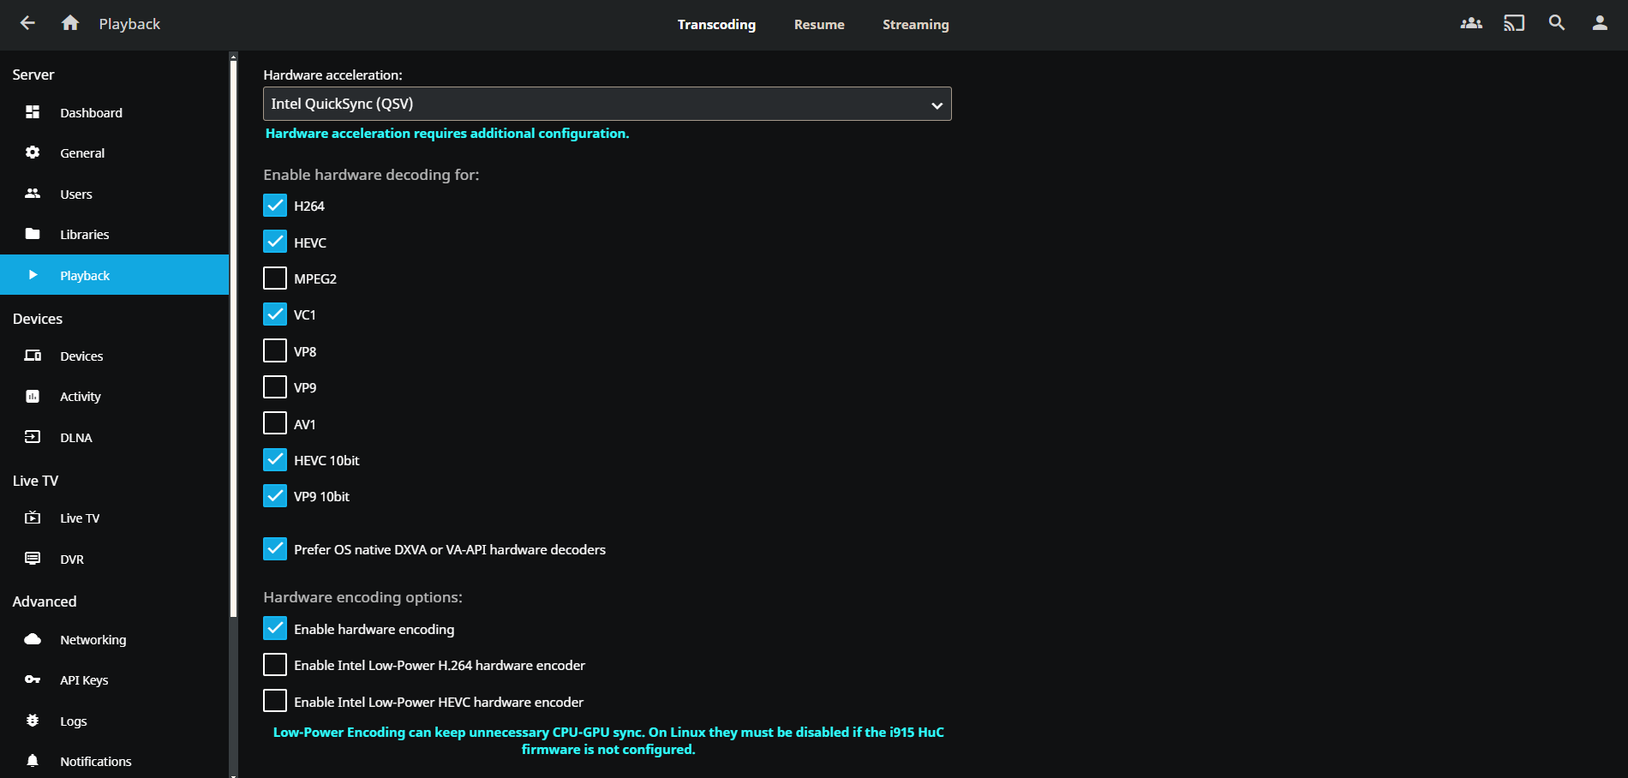Disable Prefer OS native DXVA decoders

click(x=275, y=549)
